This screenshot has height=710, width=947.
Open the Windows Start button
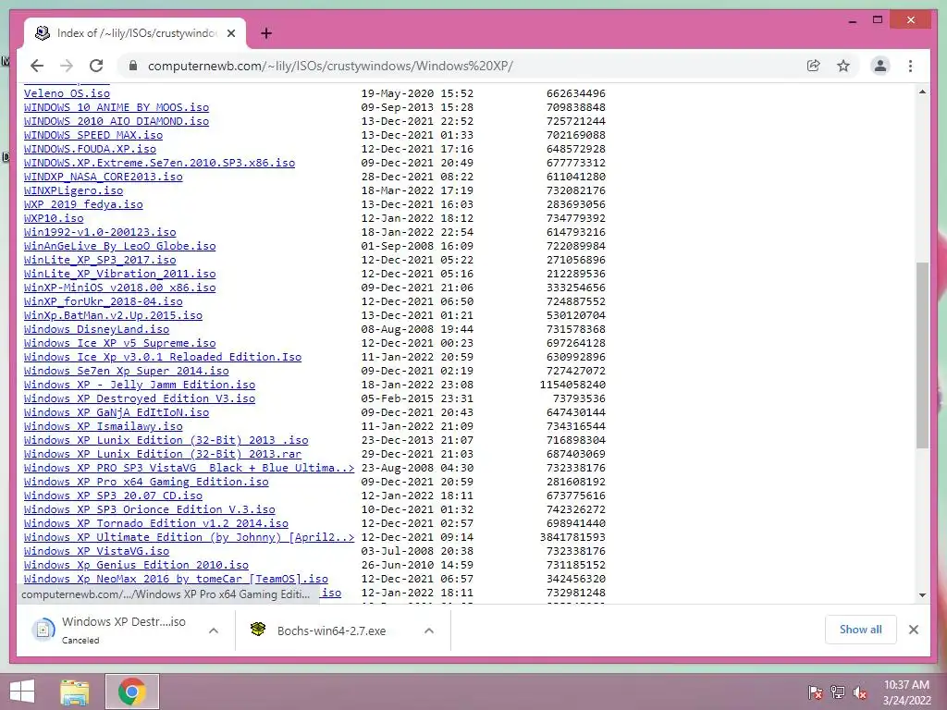(x=22, y=692)
